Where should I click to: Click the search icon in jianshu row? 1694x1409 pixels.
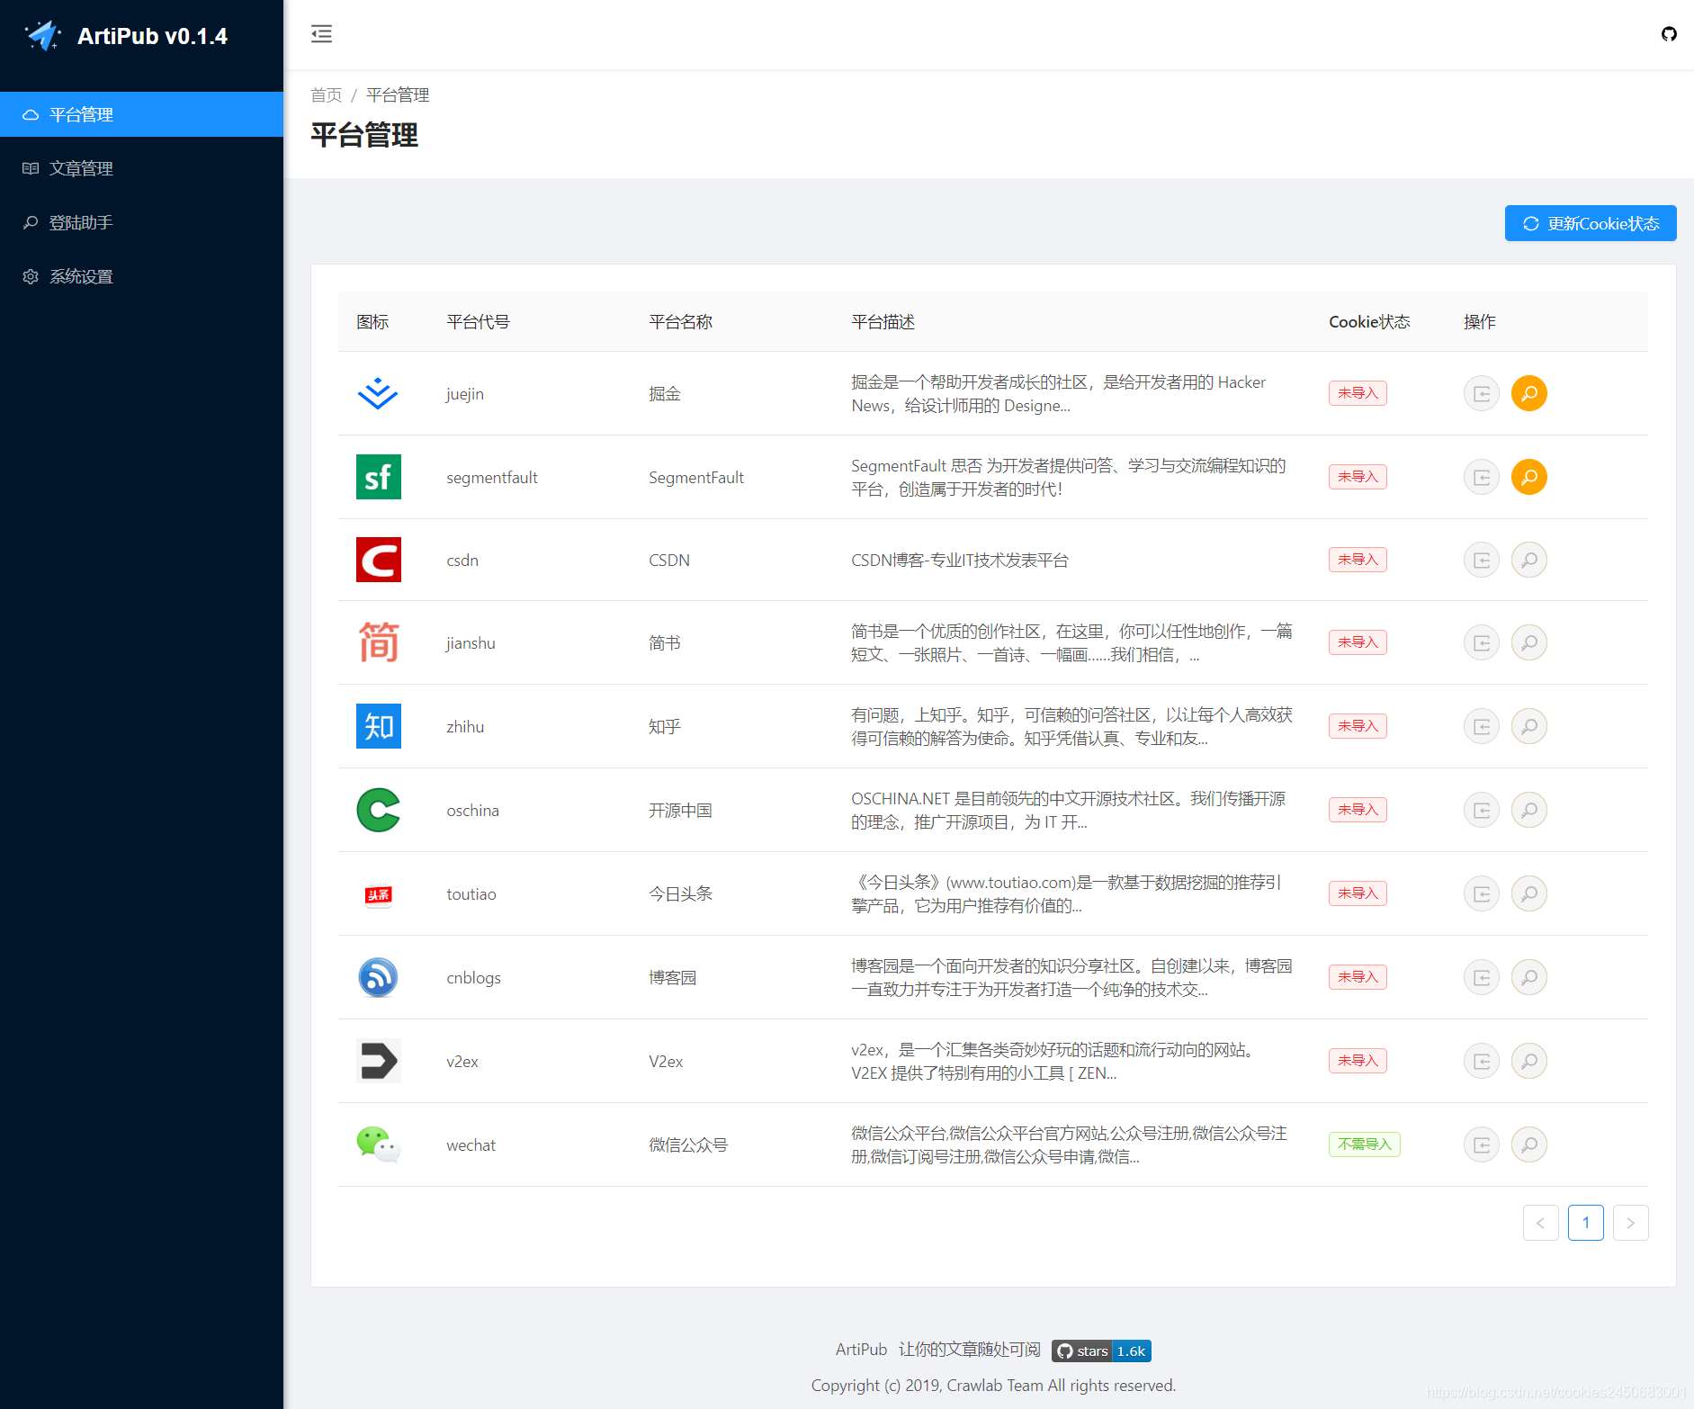1529,642
